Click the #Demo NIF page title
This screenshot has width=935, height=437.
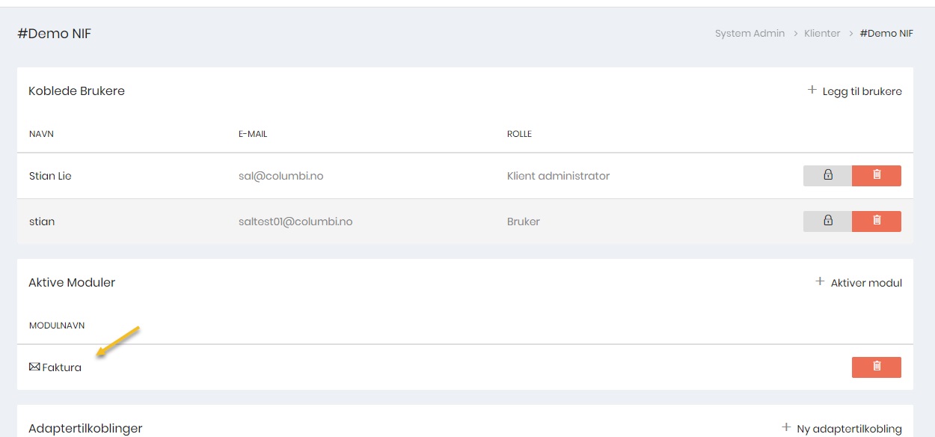click(x=54, y=34)
